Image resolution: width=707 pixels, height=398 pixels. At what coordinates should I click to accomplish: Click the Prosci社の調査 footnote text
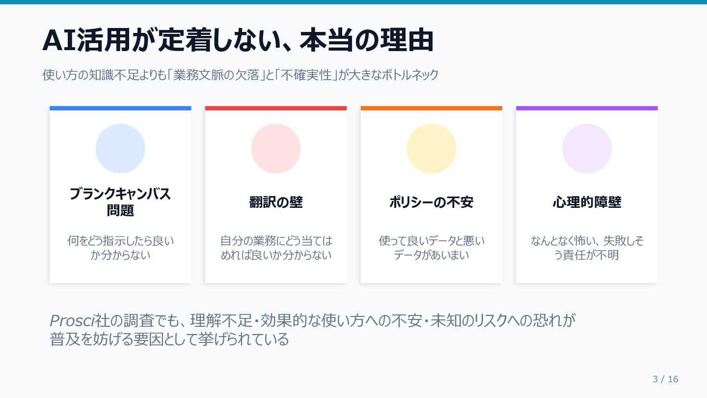[312, 330]
